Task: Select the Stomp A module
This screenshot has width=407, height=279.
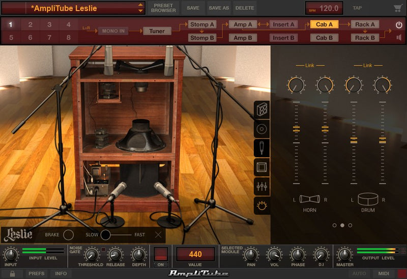Action: point(202,24)
